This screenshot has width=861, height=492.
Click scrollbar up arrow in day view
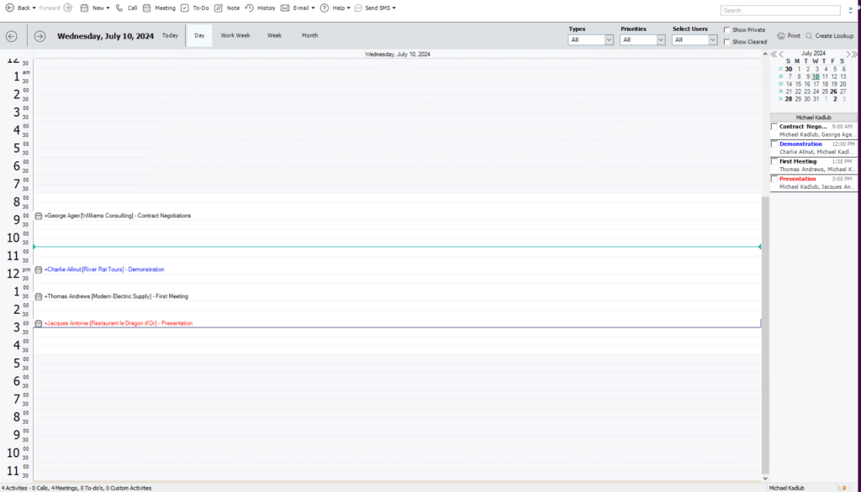[765, 55]
